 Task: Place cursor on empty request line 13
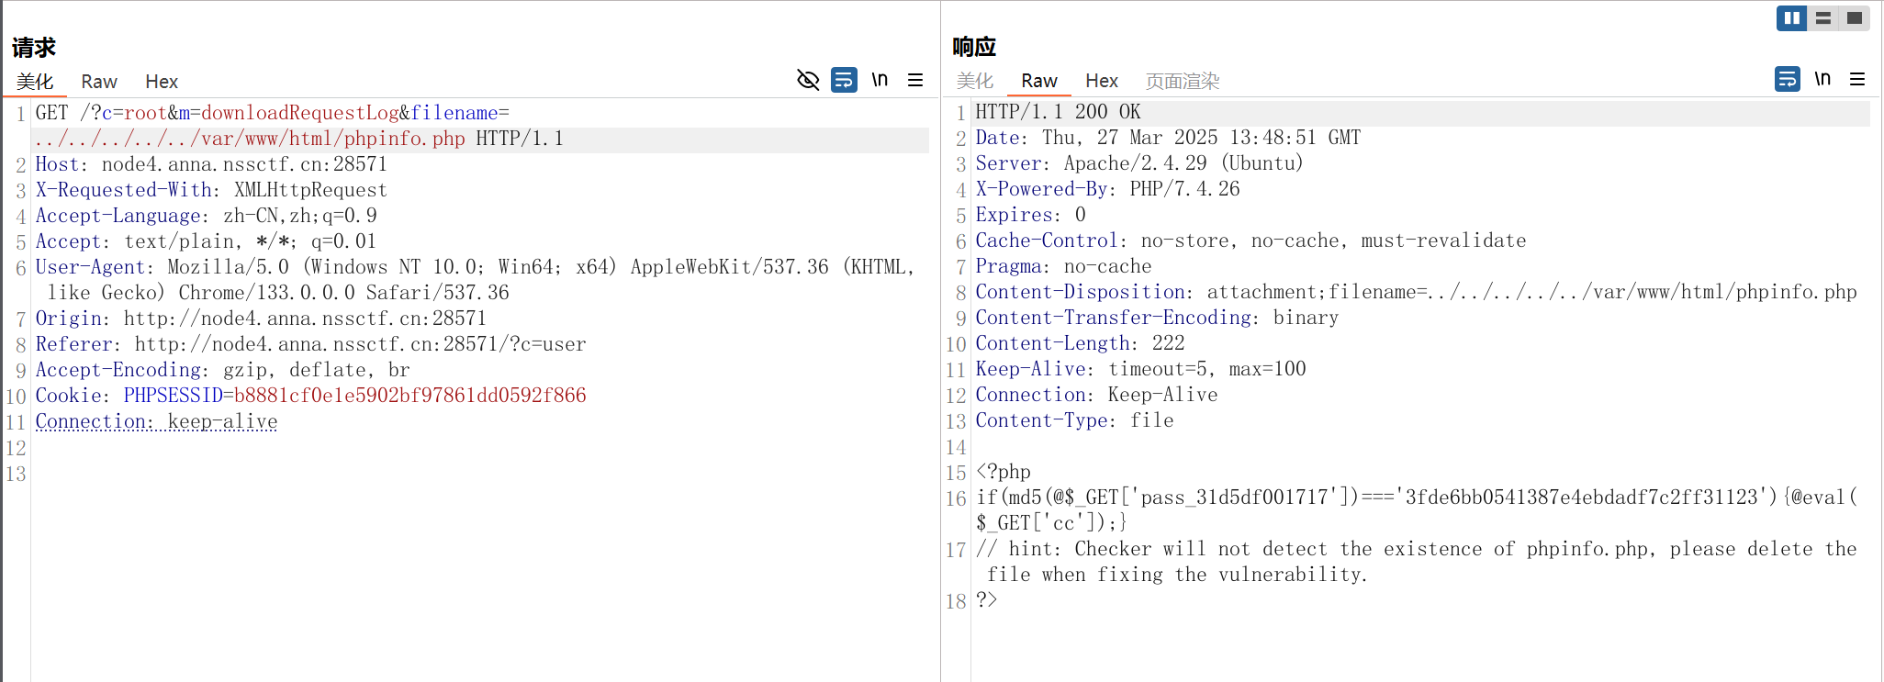tap(480, 474)
